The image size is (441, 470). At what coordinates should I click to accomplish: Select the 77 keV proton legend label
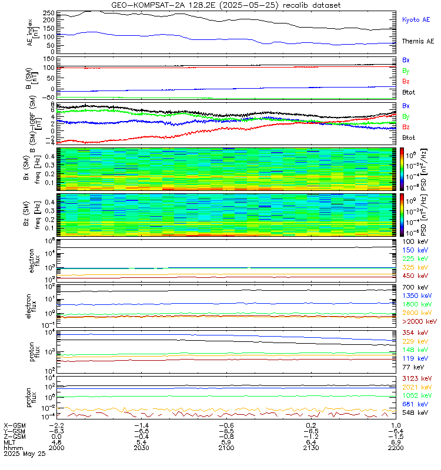tap(413, 367)
